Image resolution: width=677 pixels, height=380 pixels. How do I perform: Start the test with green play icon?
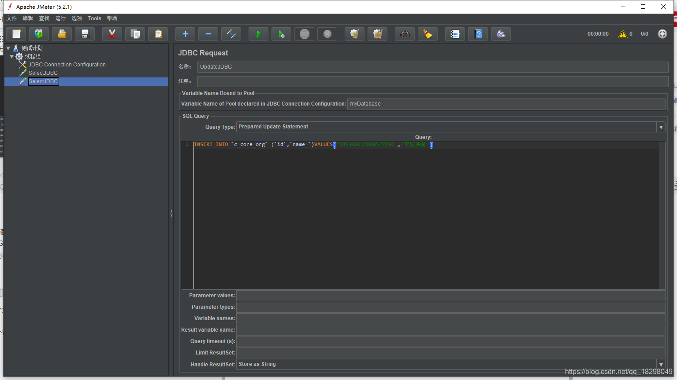tap(259, 34)
